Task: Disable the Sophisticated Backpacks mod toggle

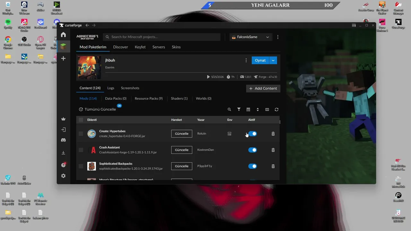Action: coord(253,166)
